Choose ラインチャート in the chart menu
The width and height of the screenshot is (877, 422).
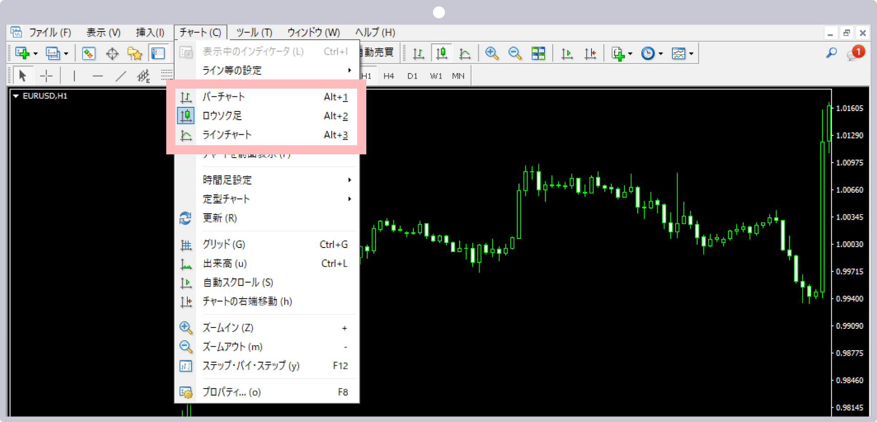tap(267, 135)
